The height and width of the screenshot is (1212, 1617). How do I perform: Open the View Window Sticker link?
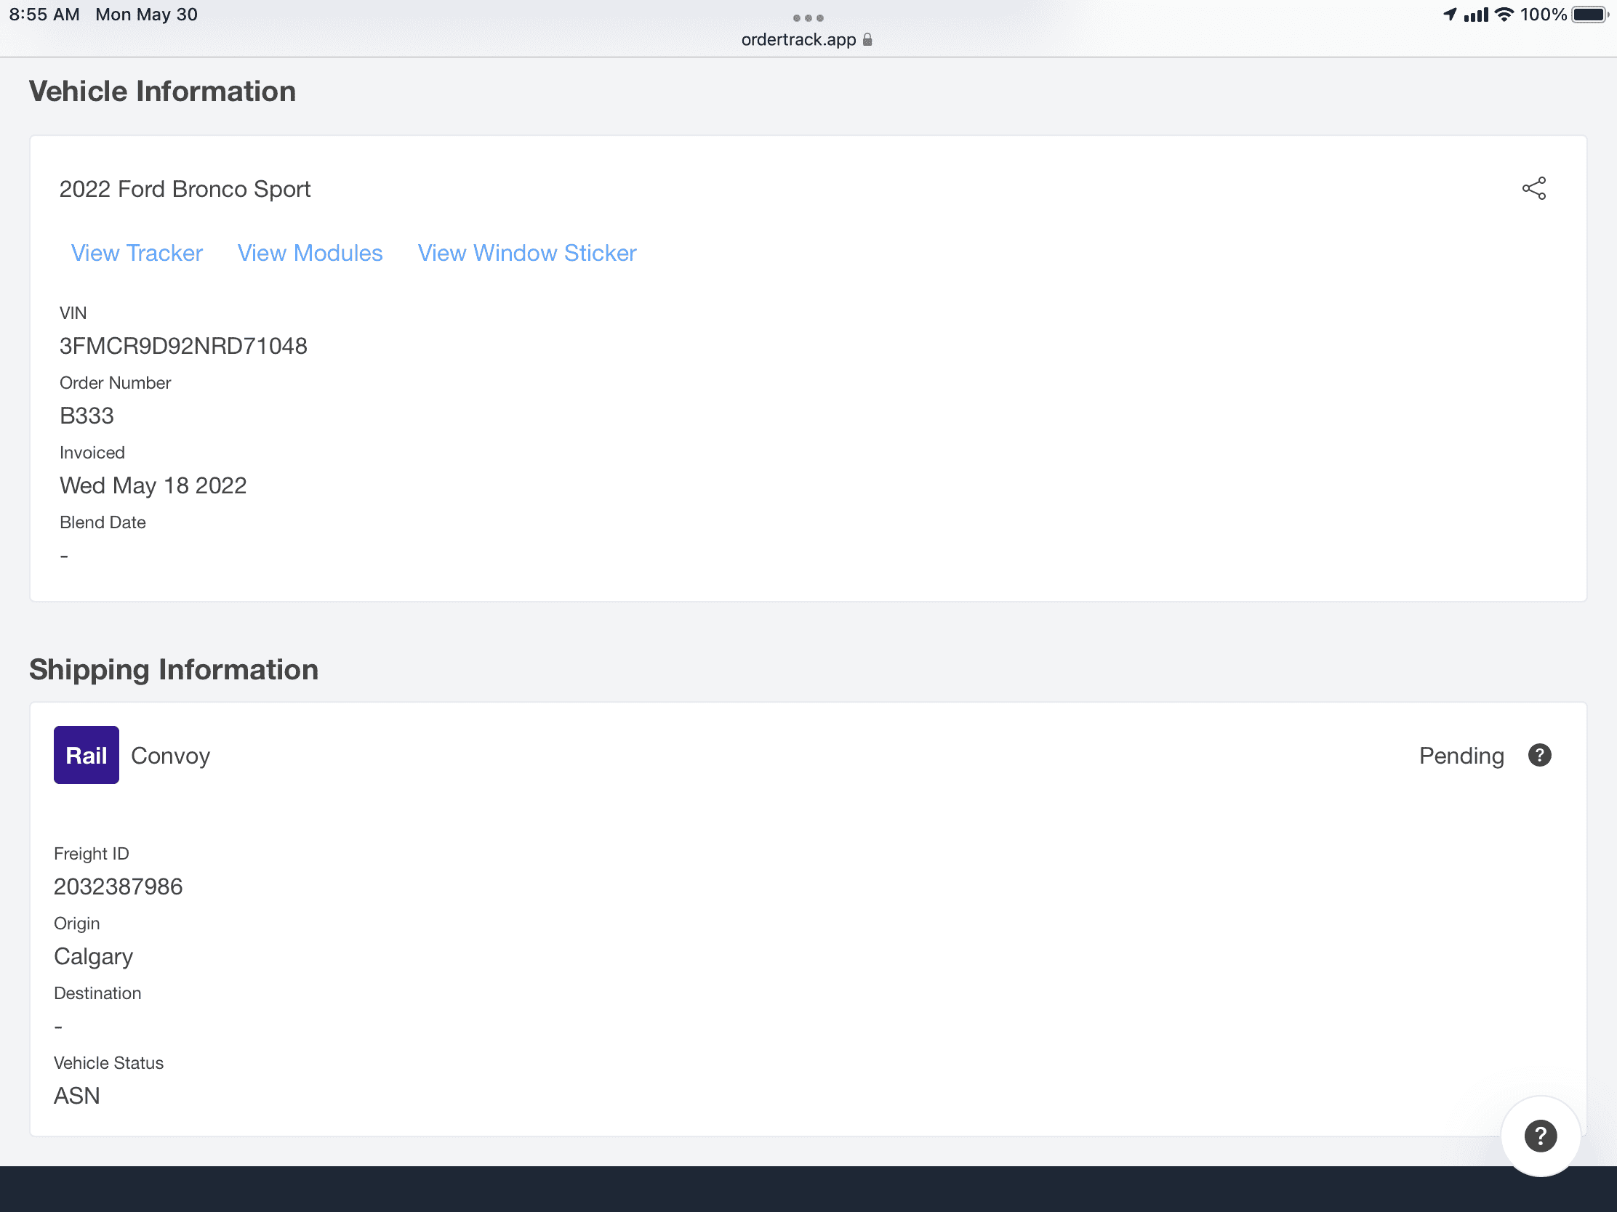(x=527, y=253)
